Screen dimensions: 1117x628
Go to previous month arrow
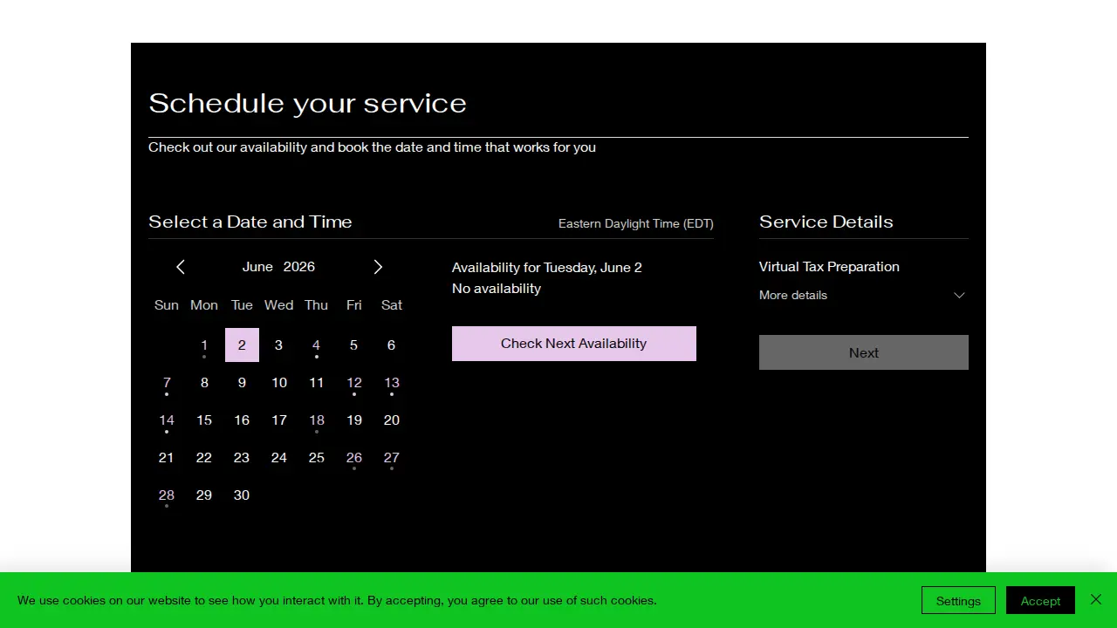[x=181, y=267]
